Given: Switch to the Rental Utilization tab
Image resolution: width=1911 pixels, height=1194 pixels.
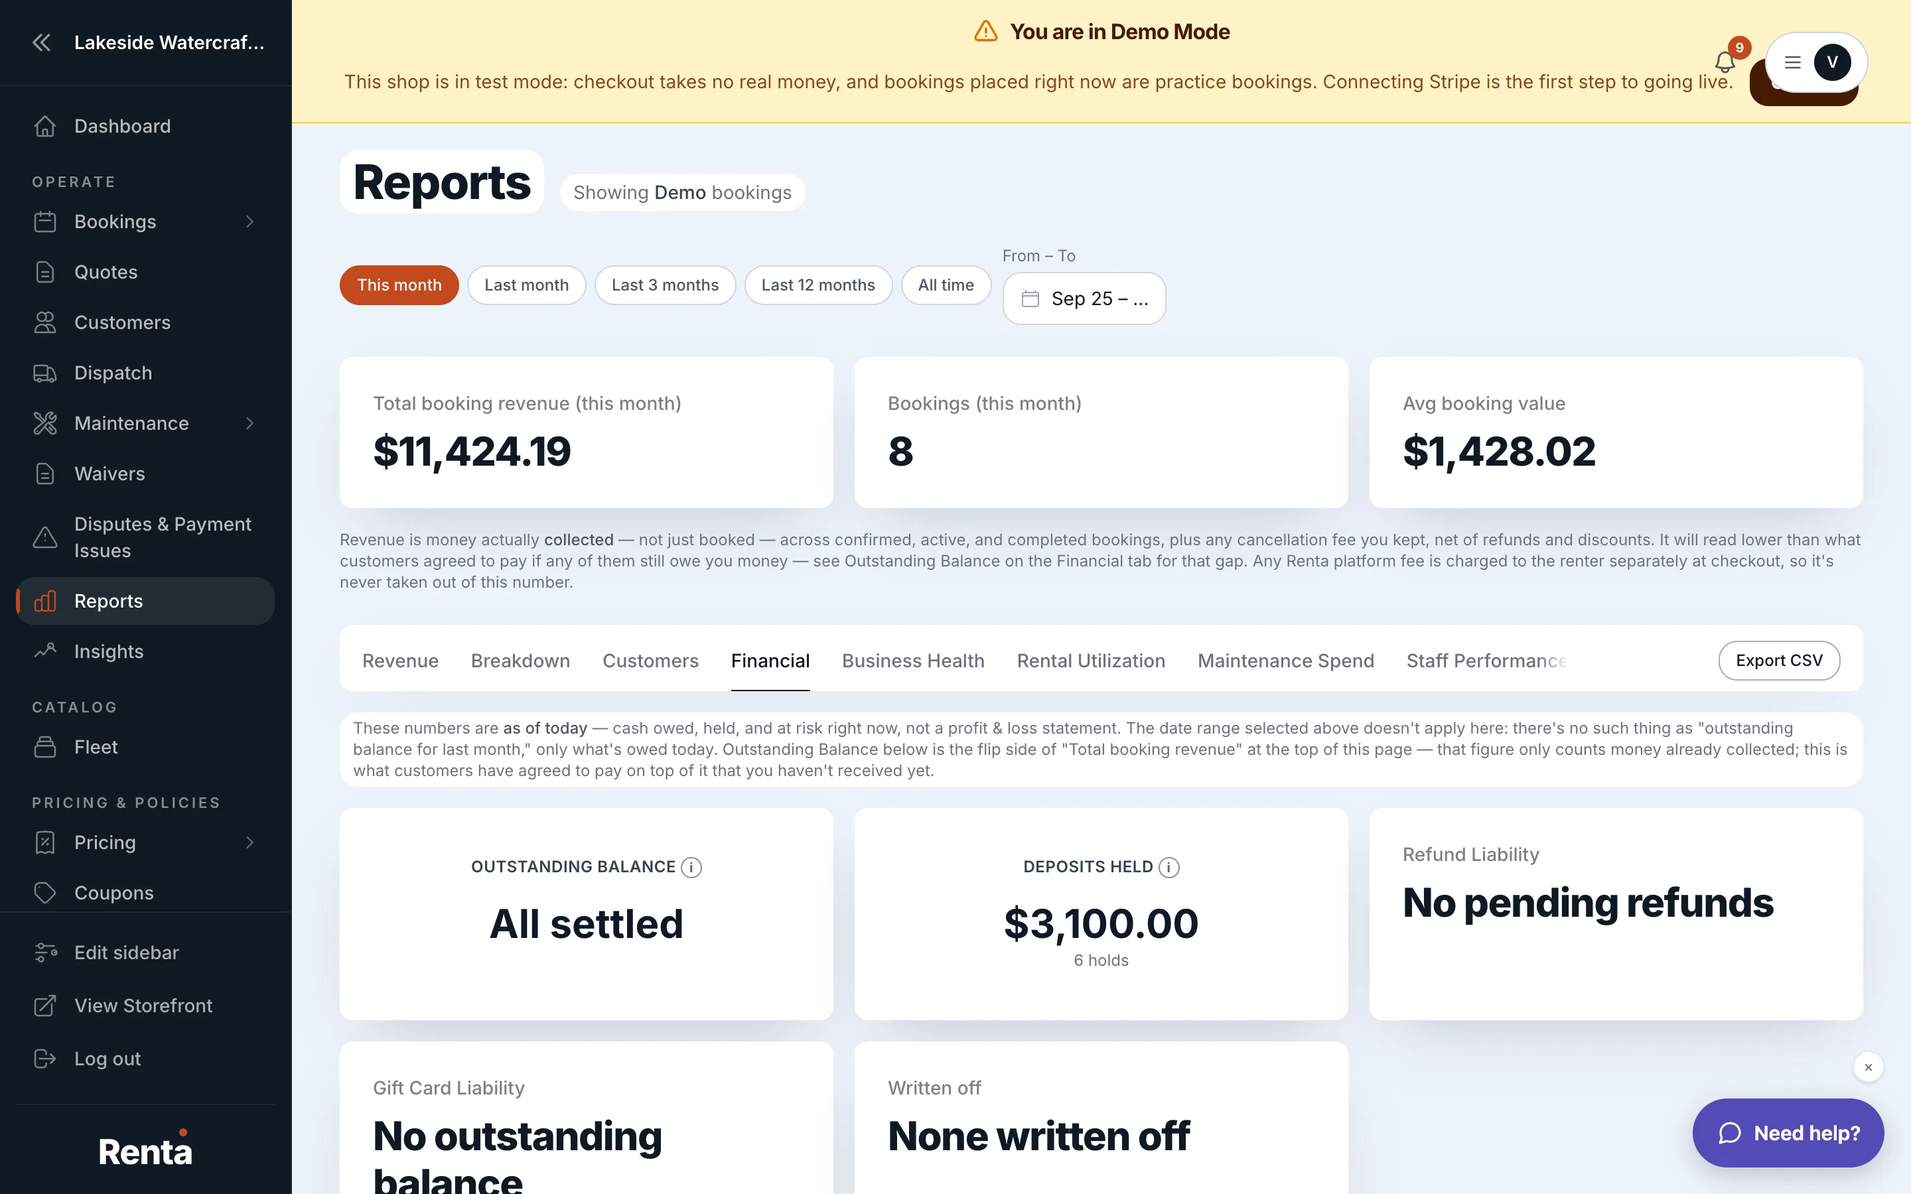Looking at the screenshot, I should pos(1091,661).
